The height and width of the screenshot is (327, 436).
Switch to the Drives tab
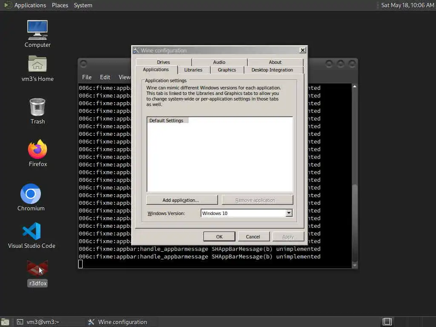pos(163,62)
